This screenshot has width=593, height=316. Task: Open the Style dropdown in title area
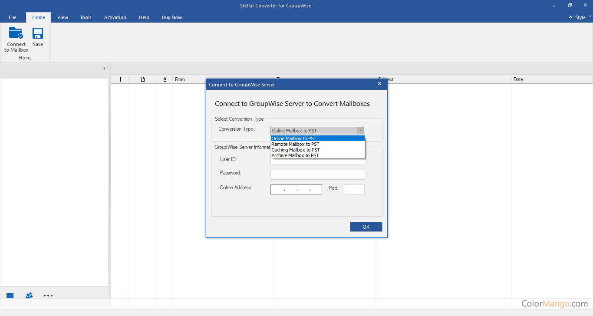click(583, 17)
